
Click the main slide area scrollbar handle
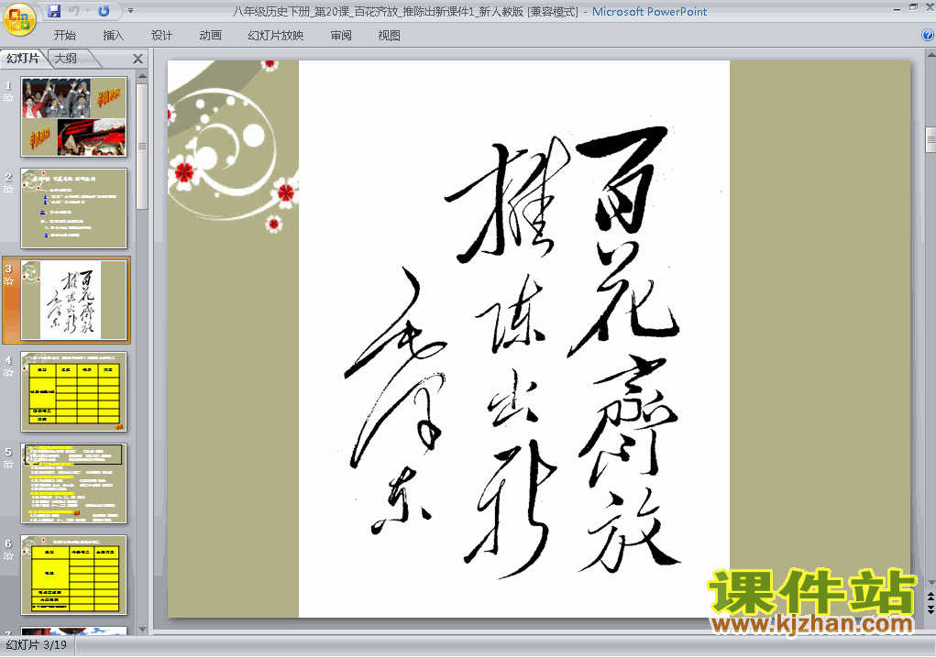tap(930, 139)
